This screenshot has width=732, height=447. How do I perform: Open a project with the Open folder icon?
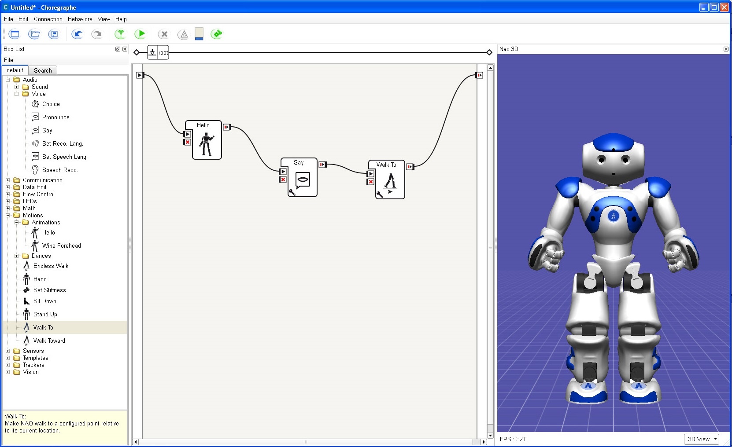click(34, 34)
